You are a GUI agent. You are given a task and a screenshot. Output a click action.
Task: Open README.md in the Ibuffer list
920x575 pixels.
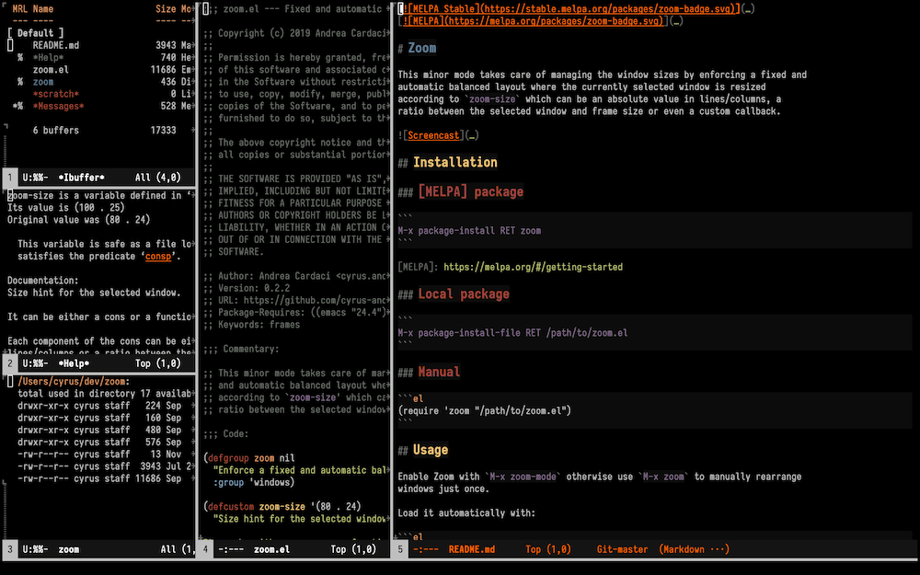coord(56,45)
